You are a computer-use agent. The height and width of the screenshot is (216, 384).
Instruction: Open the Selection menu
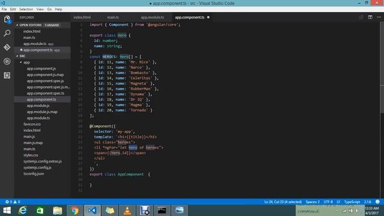click(26, 10)
